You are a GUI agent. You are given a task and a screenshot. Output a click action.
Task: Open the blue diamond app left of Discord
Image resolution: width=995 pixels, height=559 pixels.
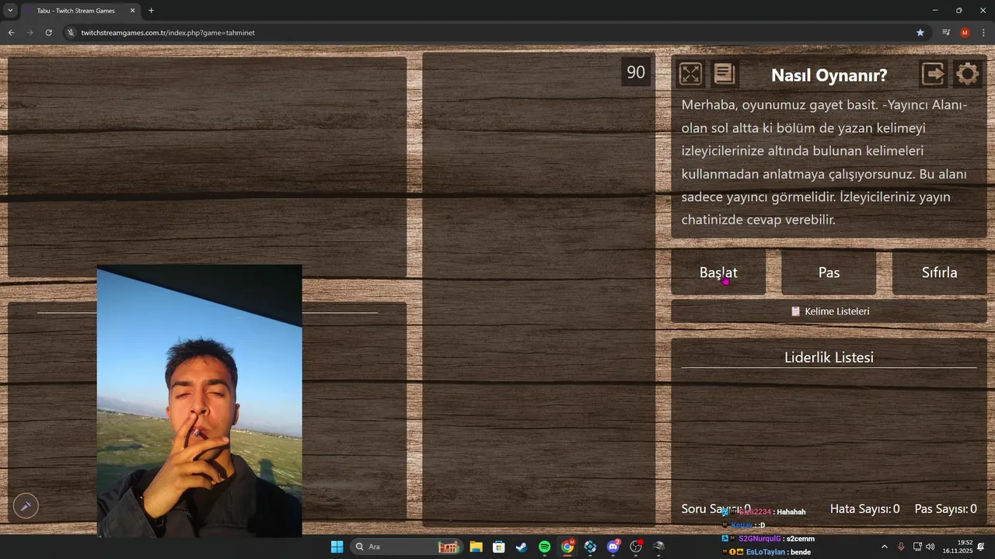(591, 547)
